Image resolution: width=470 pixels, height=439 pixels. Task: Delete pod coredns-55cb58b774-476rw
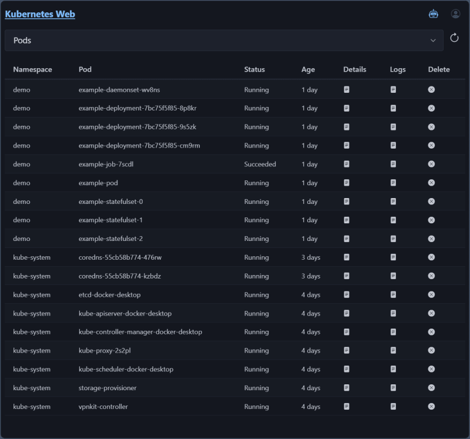pyautogui.click(x=431, y=257)
